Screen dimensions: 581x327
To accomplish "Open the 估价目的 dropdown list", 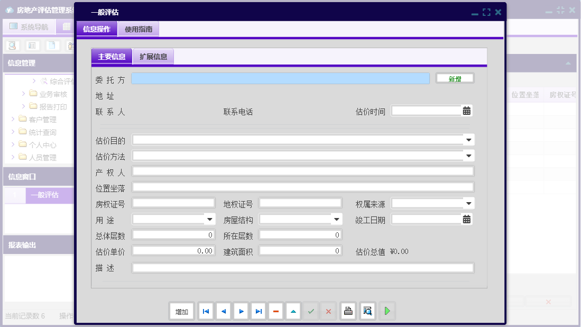I will pyautogui.click(x=467, y=140).
